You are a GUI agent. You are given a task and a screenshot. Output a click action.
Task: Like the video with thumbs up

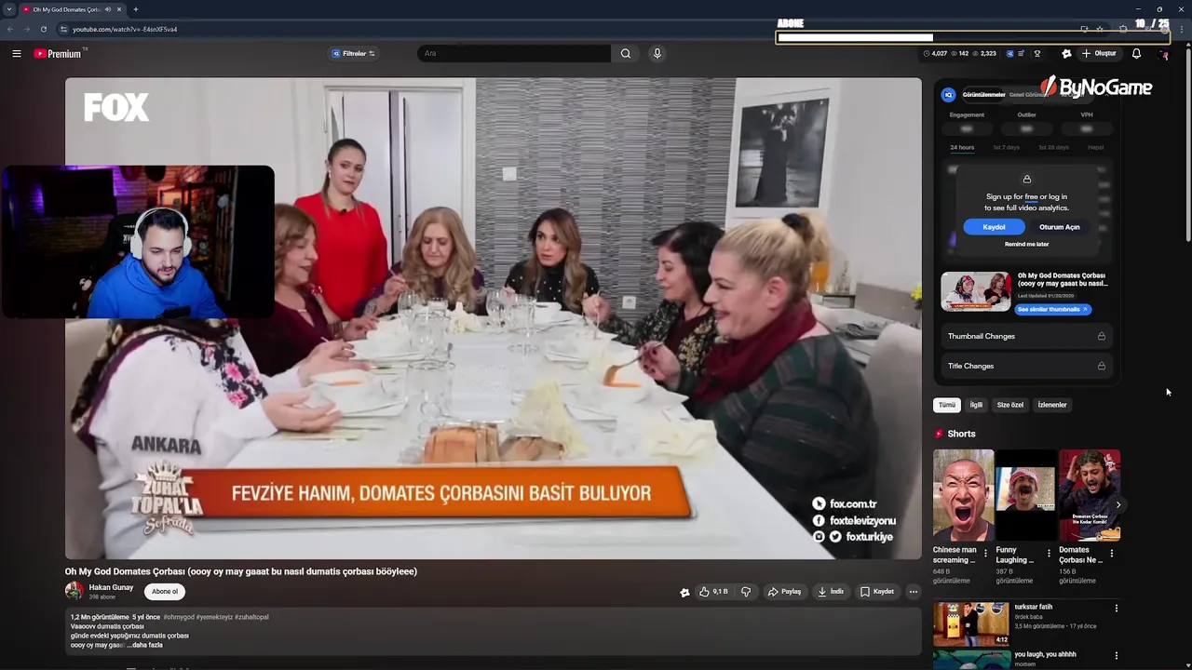[714, 592]
